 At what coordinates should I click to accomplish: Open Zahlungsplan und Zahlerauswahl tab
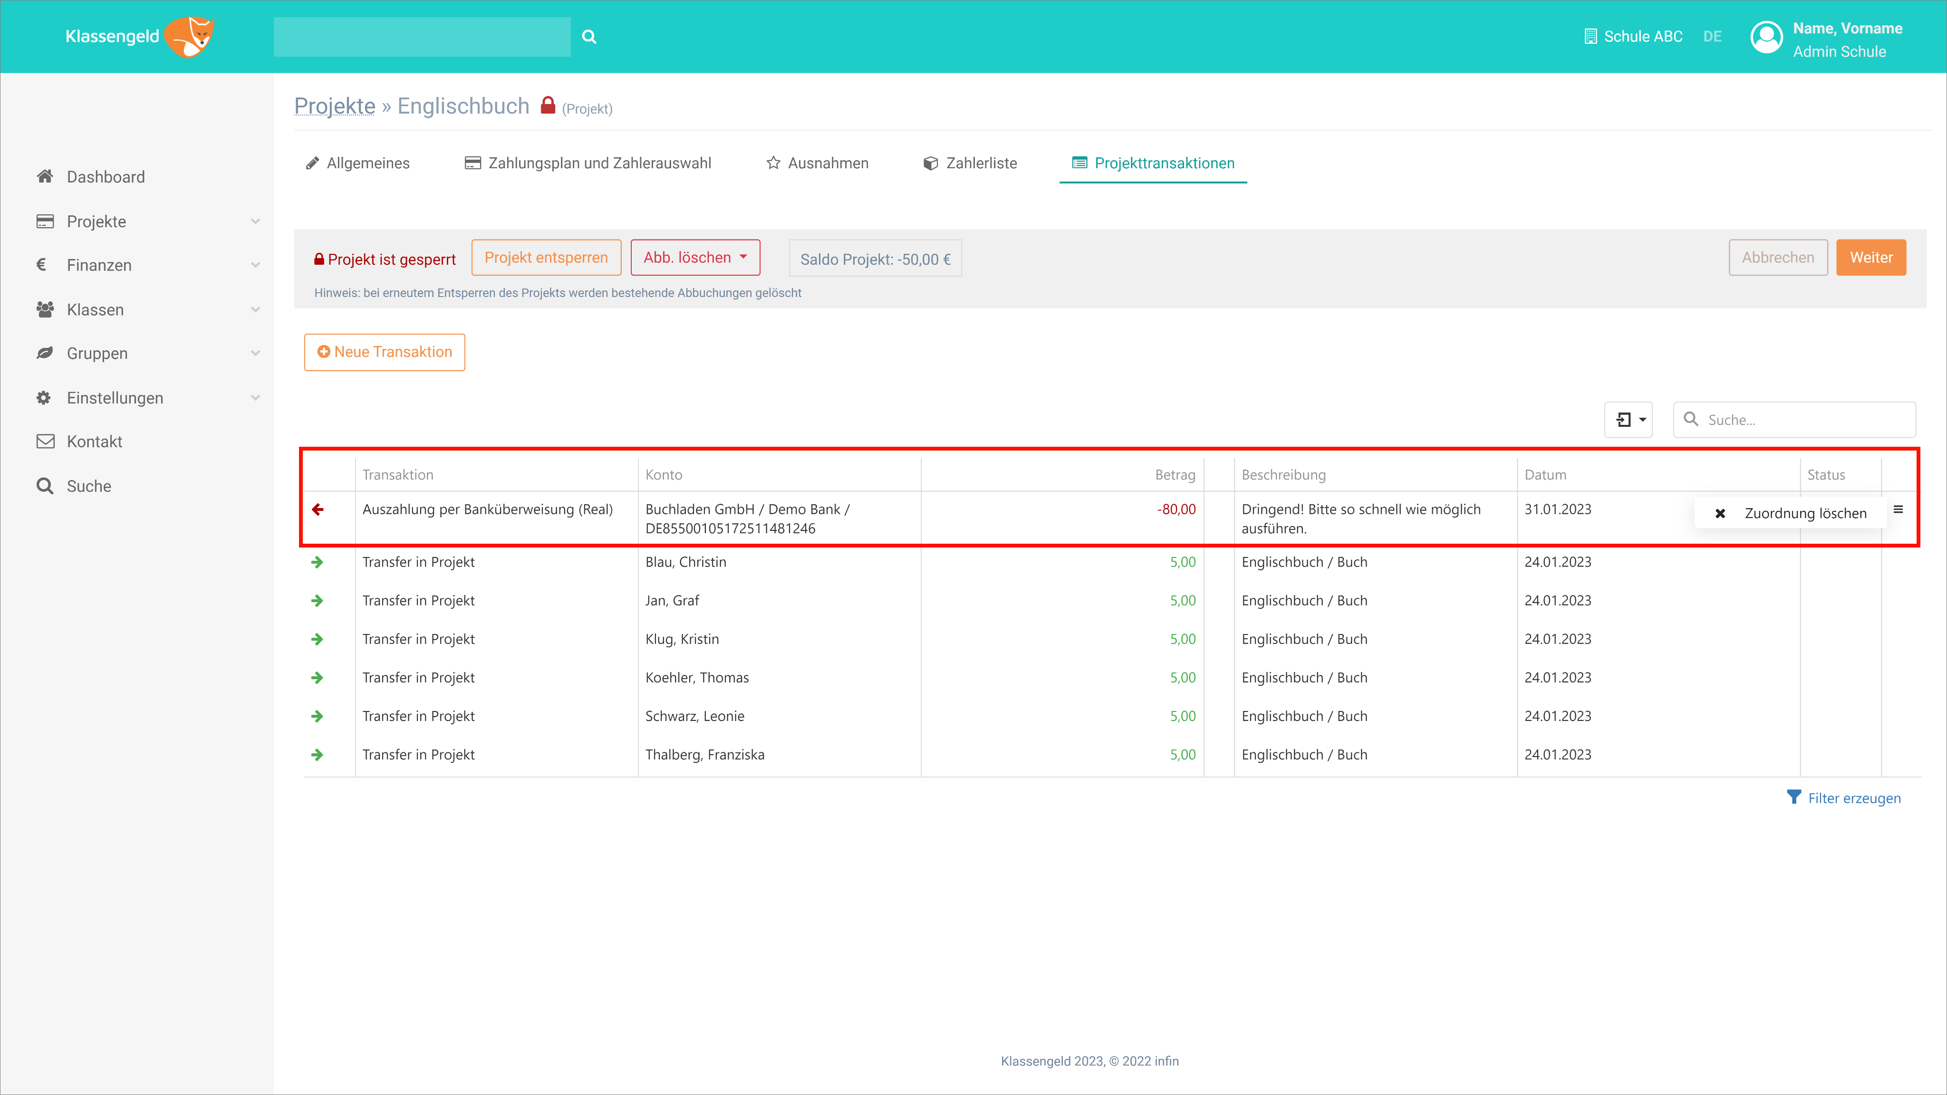(587, 163)
